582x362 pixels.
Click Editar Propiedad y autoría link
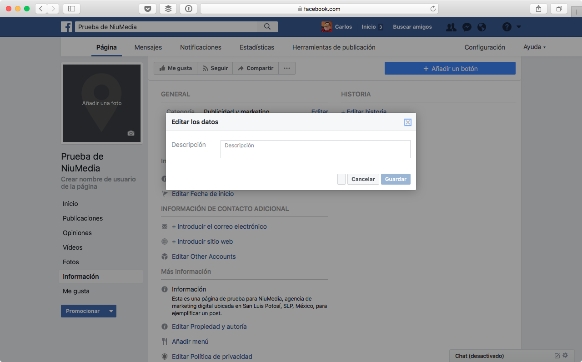point(209,327)
